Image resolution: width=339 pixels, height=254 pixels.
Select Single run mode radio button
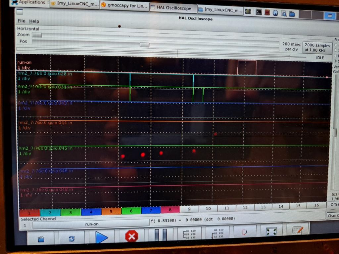(336, 50)
